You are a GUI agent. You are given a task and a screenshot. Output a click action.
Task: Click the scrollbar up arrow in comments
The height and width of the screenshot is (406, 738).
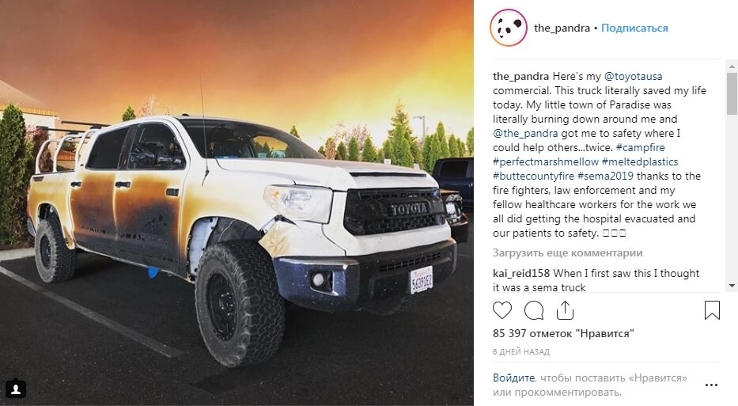tap(732, 66)
